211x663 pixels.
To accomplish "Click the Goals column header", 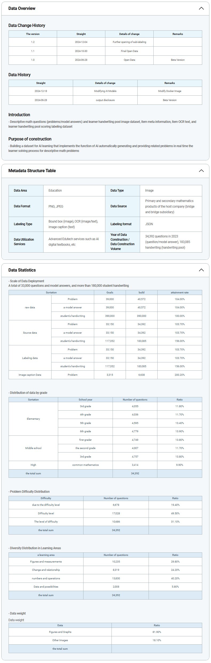I will click(110, 293).
